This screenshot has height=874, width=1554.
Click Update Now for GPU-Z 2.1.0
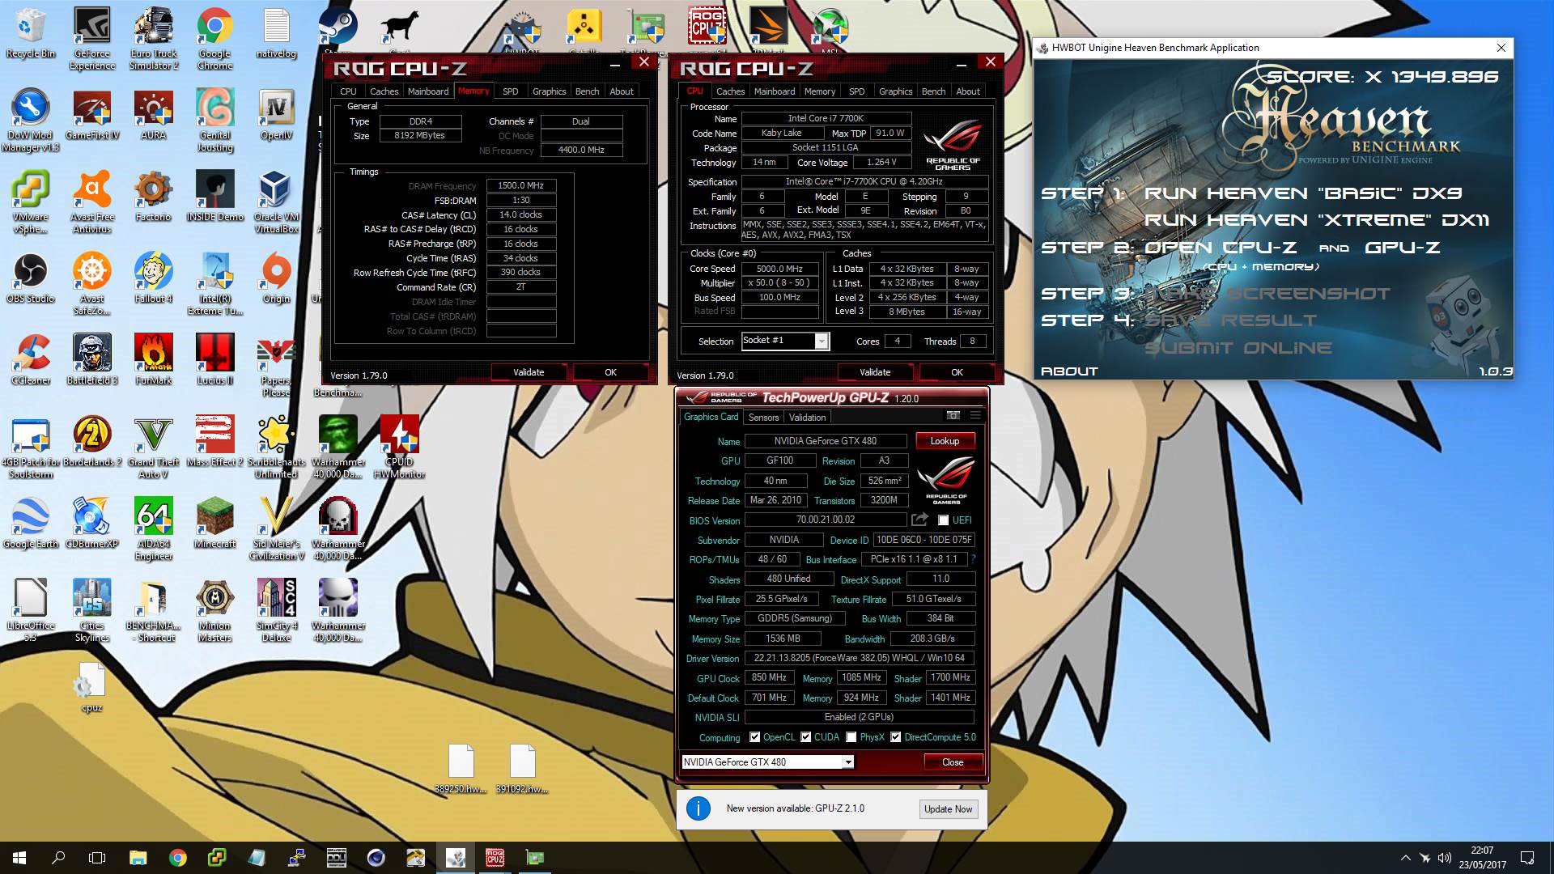(x=948, y=809)
